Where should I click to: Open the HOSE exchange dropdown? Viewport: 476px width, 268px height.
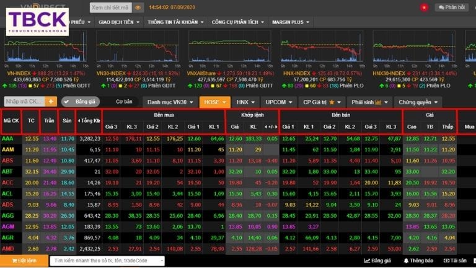pyautogui.click(x=214, y=102)
